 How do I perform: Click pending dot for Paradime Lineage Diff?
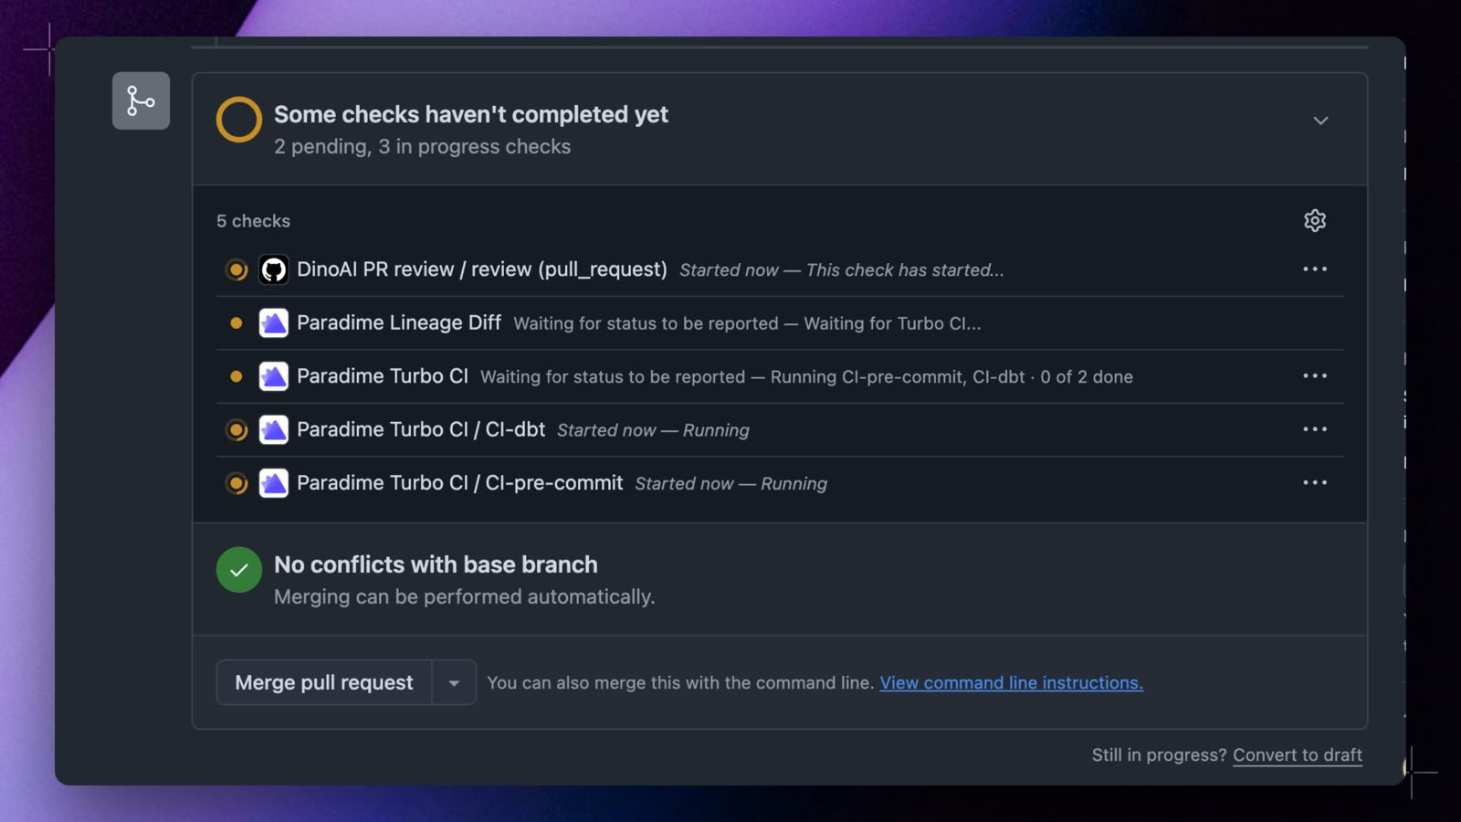(236, 322)
